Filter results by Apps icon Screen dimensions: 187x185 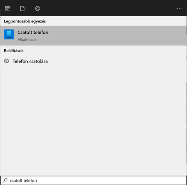coord(8,9)
